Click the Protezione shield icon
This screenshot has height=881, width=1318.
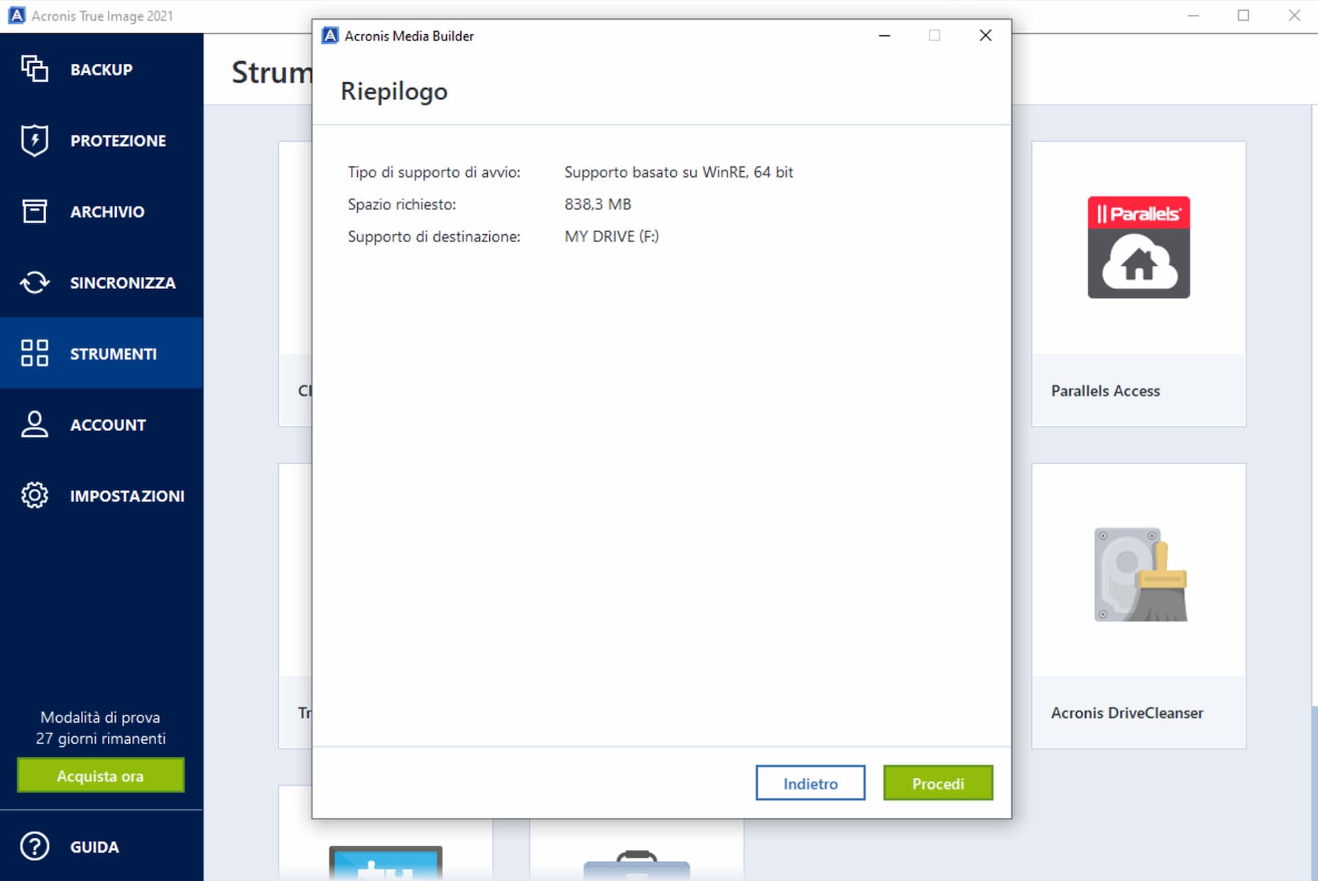point(34,140)
